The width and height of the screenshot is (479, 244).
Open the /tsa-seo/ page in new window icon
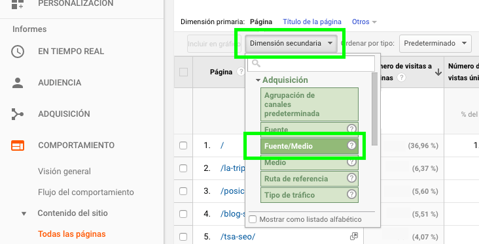[x=354, y=236]
